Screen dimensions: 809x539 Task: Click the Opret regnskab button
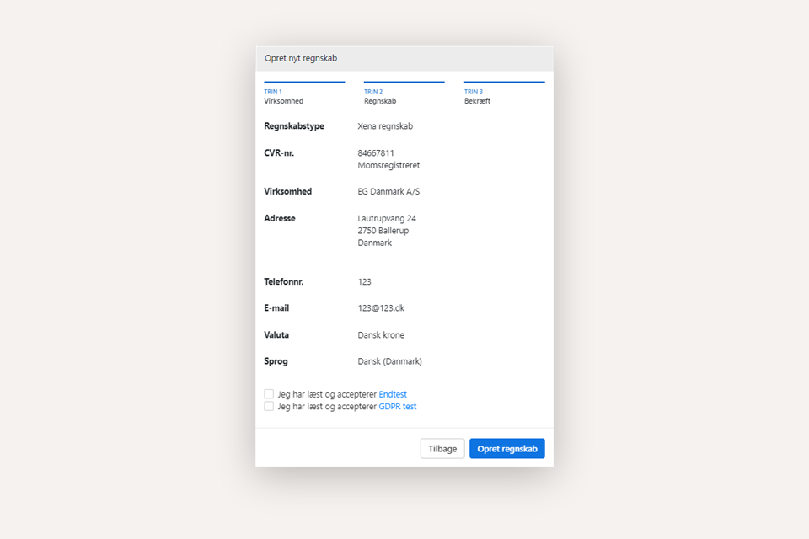click(506, 449)
